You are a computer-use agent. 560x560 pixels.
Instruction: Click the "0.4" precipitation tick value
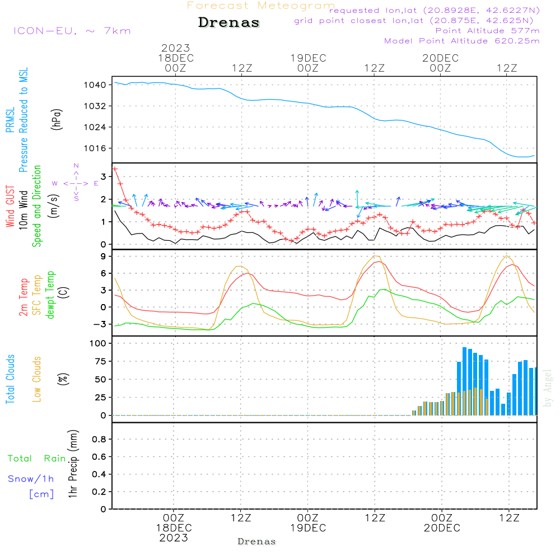click(x=99, y=474)
